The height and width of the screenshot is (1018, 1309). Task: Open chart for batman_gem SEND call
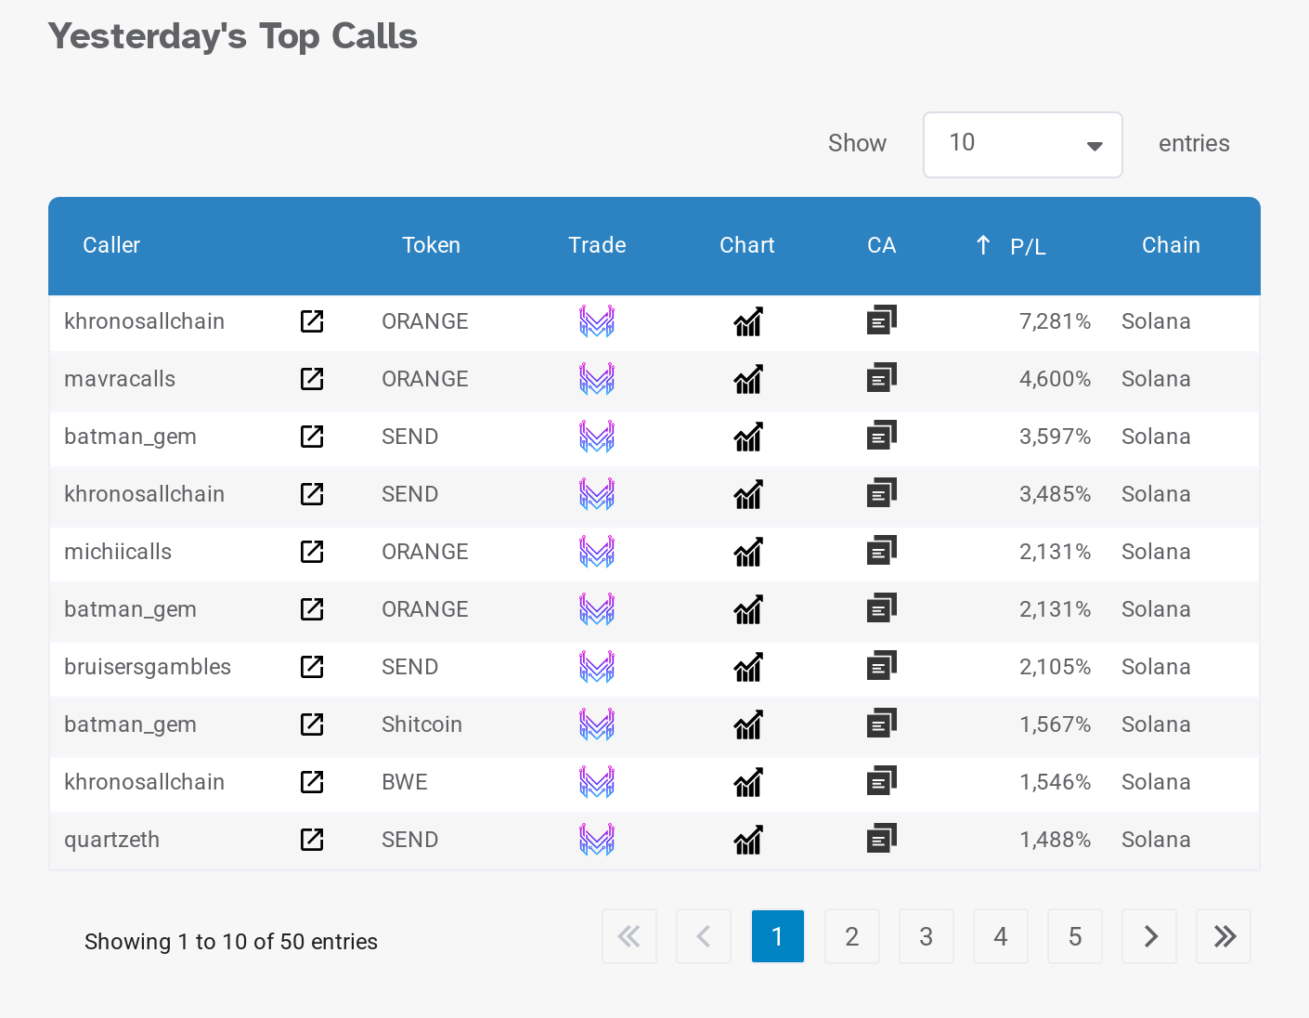click(747, 437)
